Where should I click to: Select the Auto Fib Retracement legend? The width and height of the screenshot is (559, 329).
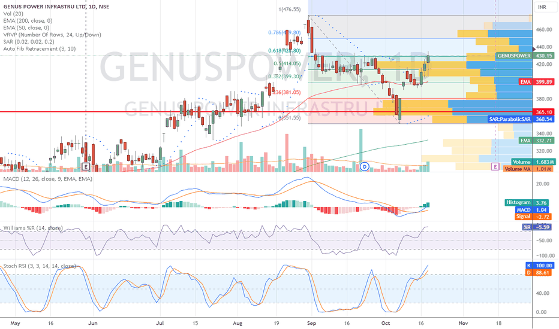click(x=40, y=48)
